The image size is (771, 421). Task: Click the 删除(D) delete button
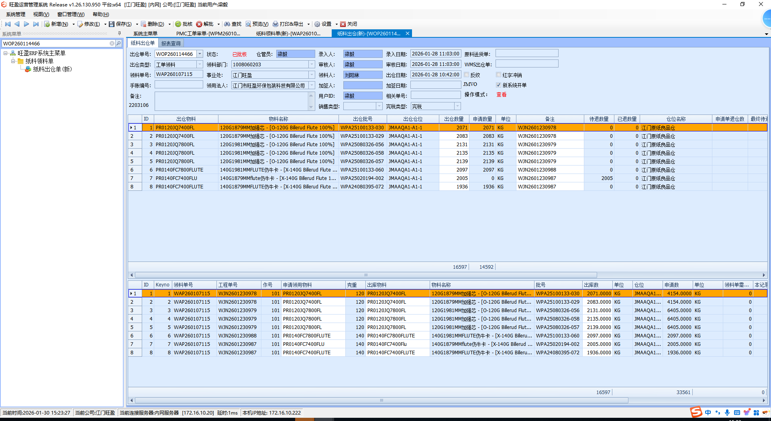point(153,24)
